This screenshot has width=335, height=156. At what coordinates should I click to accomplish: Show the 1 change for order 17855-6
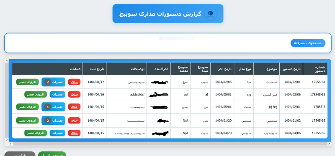tap(54, 107)
